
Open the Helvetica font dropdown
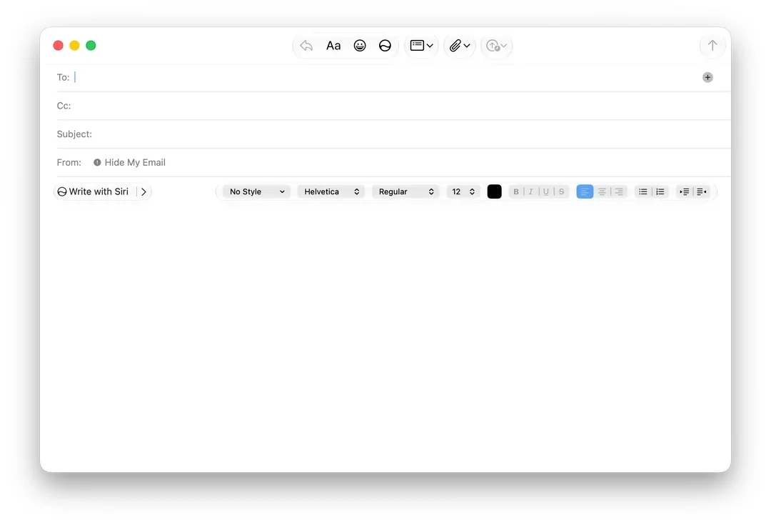331,192
